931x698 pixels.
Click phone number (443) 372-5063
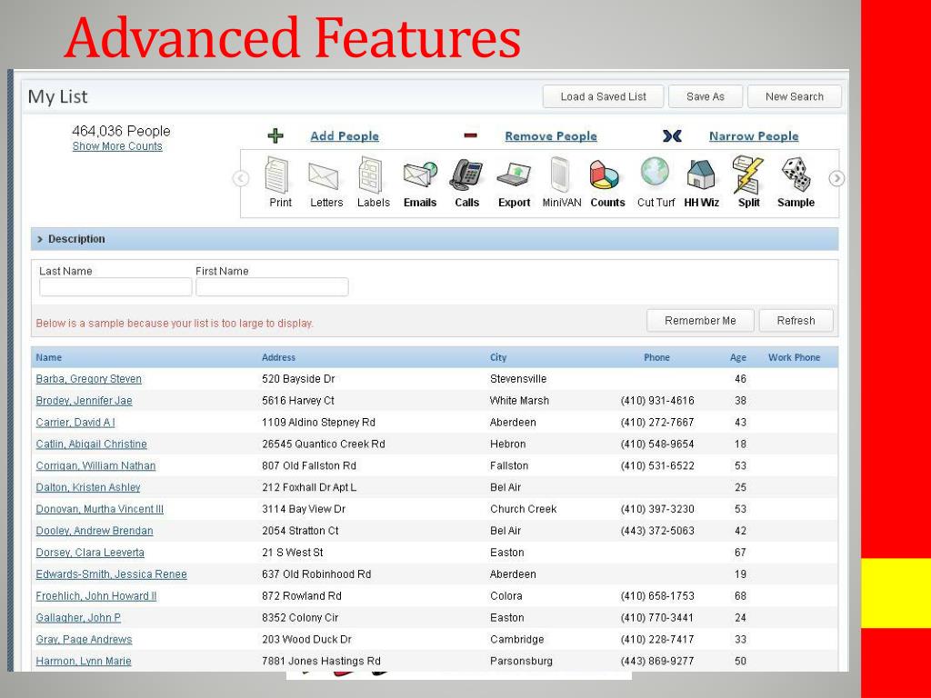(x=657, y=531)
